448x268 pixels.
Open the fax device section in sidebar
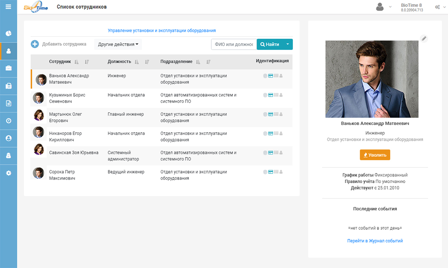click(8, 86)
